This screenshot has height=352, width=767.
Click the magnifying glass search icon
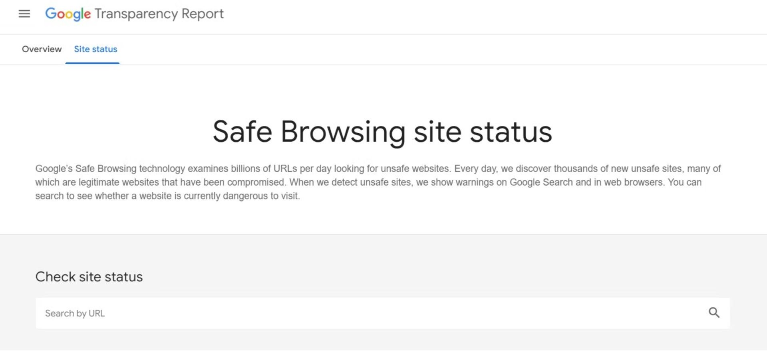pyautogui.click(x=714, y=313)
